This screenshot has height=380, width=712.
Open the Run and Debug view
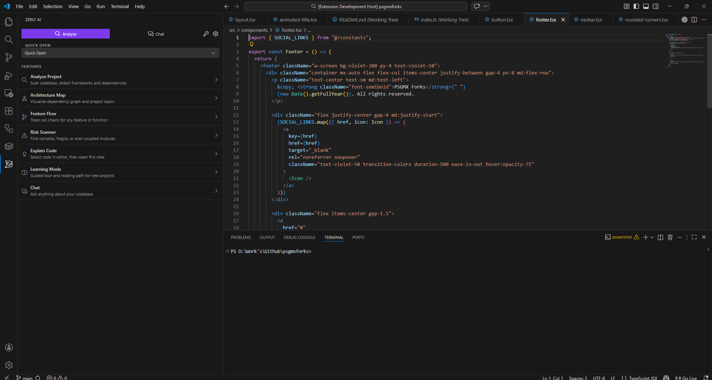[x=8, y=76]
